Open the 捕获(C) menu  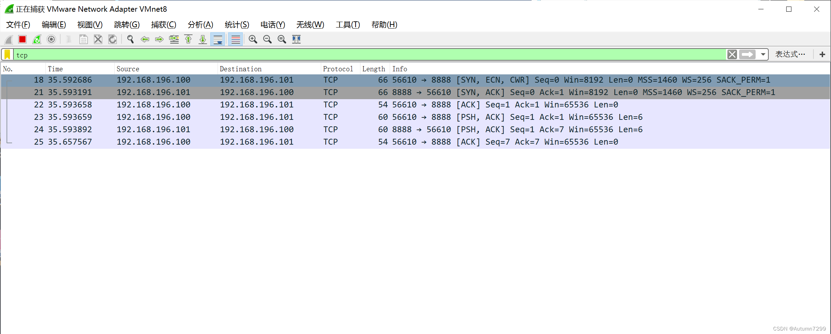[164, 25]
